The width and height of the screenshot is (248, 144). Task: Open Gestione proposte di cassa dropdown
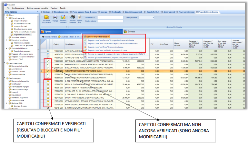point(97,37)
